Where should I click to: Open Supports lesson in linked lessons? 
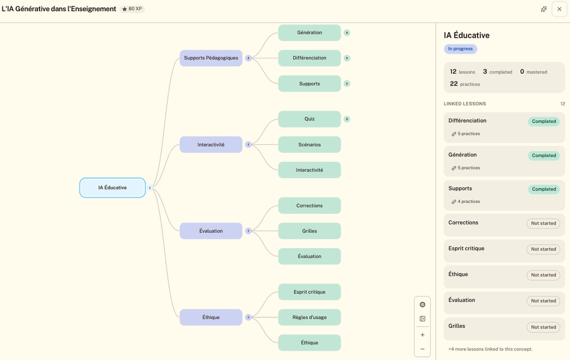tap(504, 195)
